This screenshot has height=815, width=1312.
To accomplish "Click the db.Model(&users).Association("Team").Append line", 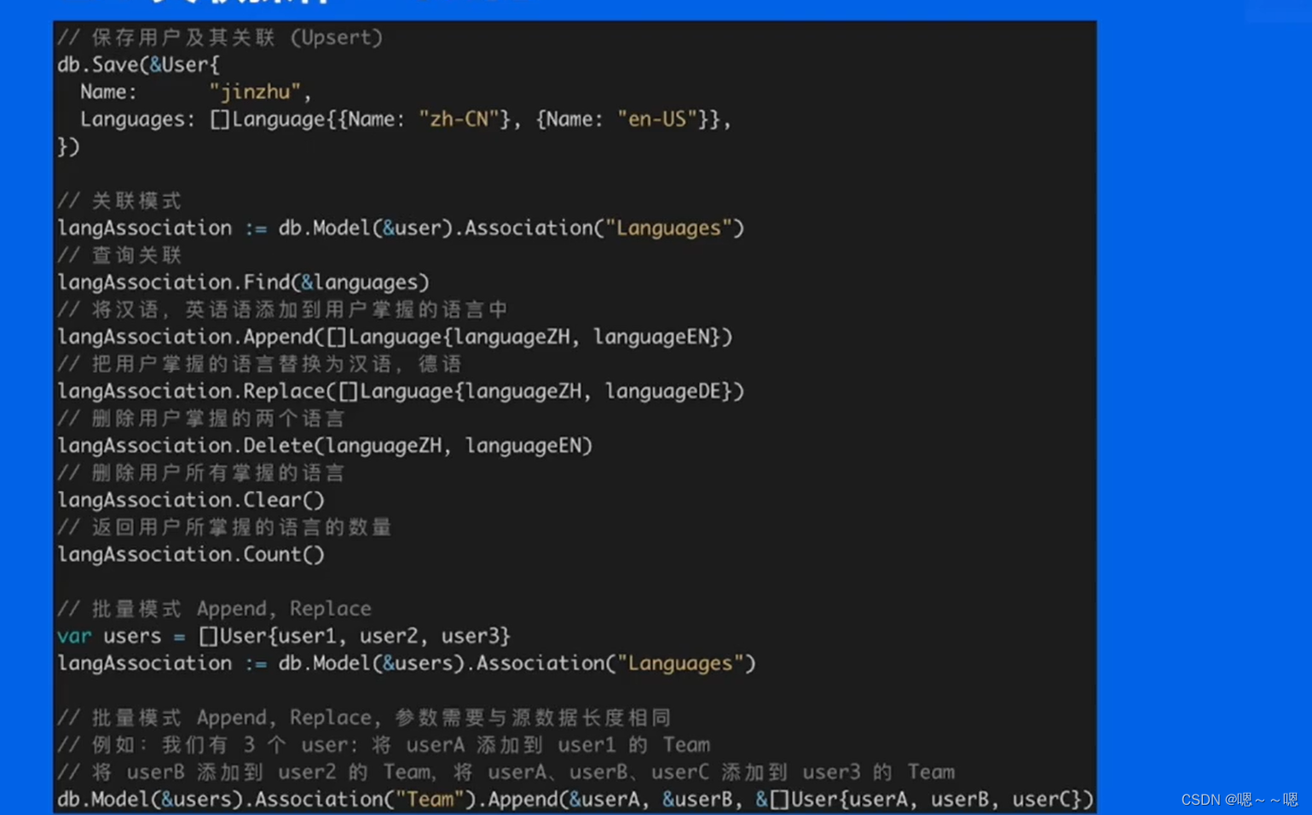I will [571, 799].
